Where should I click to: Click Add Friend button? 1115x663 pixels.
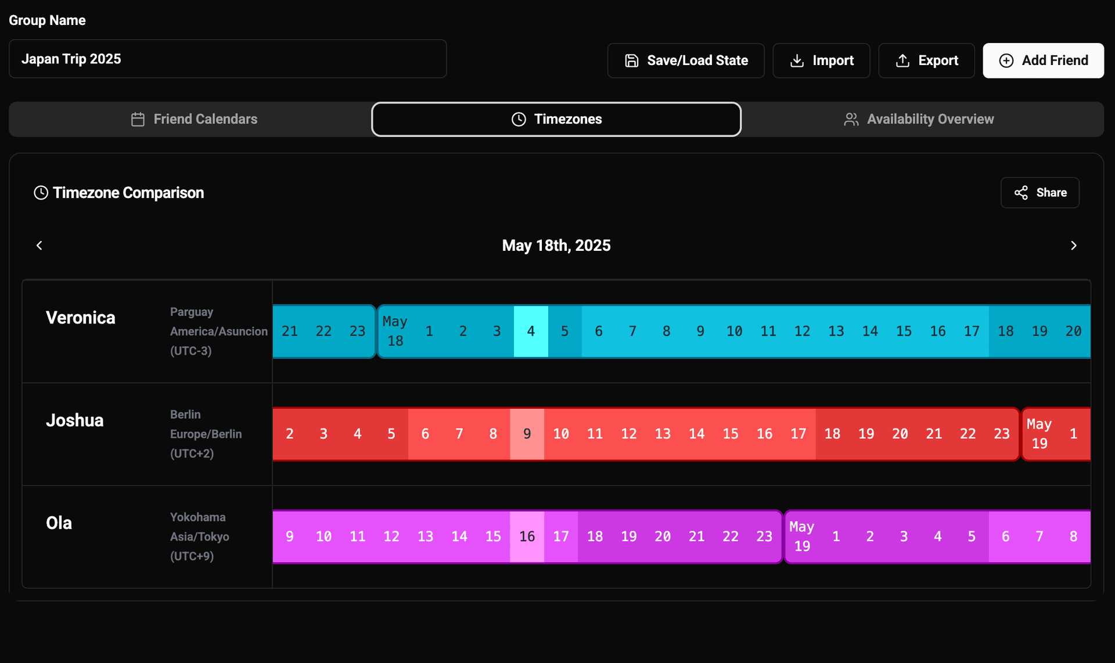[x=1043, y=60]
